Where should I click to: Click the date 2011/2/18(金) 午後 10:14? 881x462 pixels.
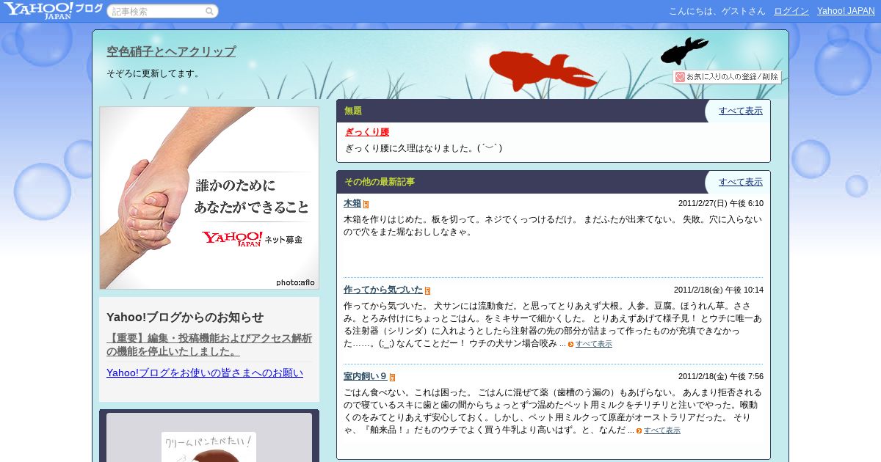tap(718, 290)
